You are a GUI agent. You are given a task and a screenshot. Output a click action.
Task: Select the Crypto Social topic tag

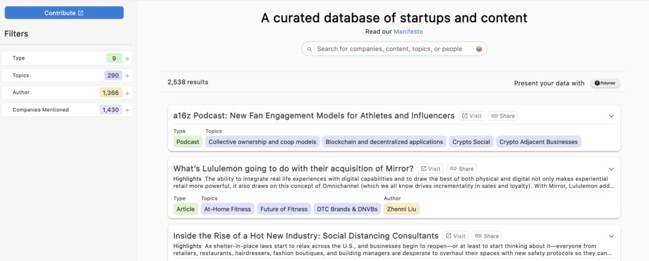(x=471, y=141)
